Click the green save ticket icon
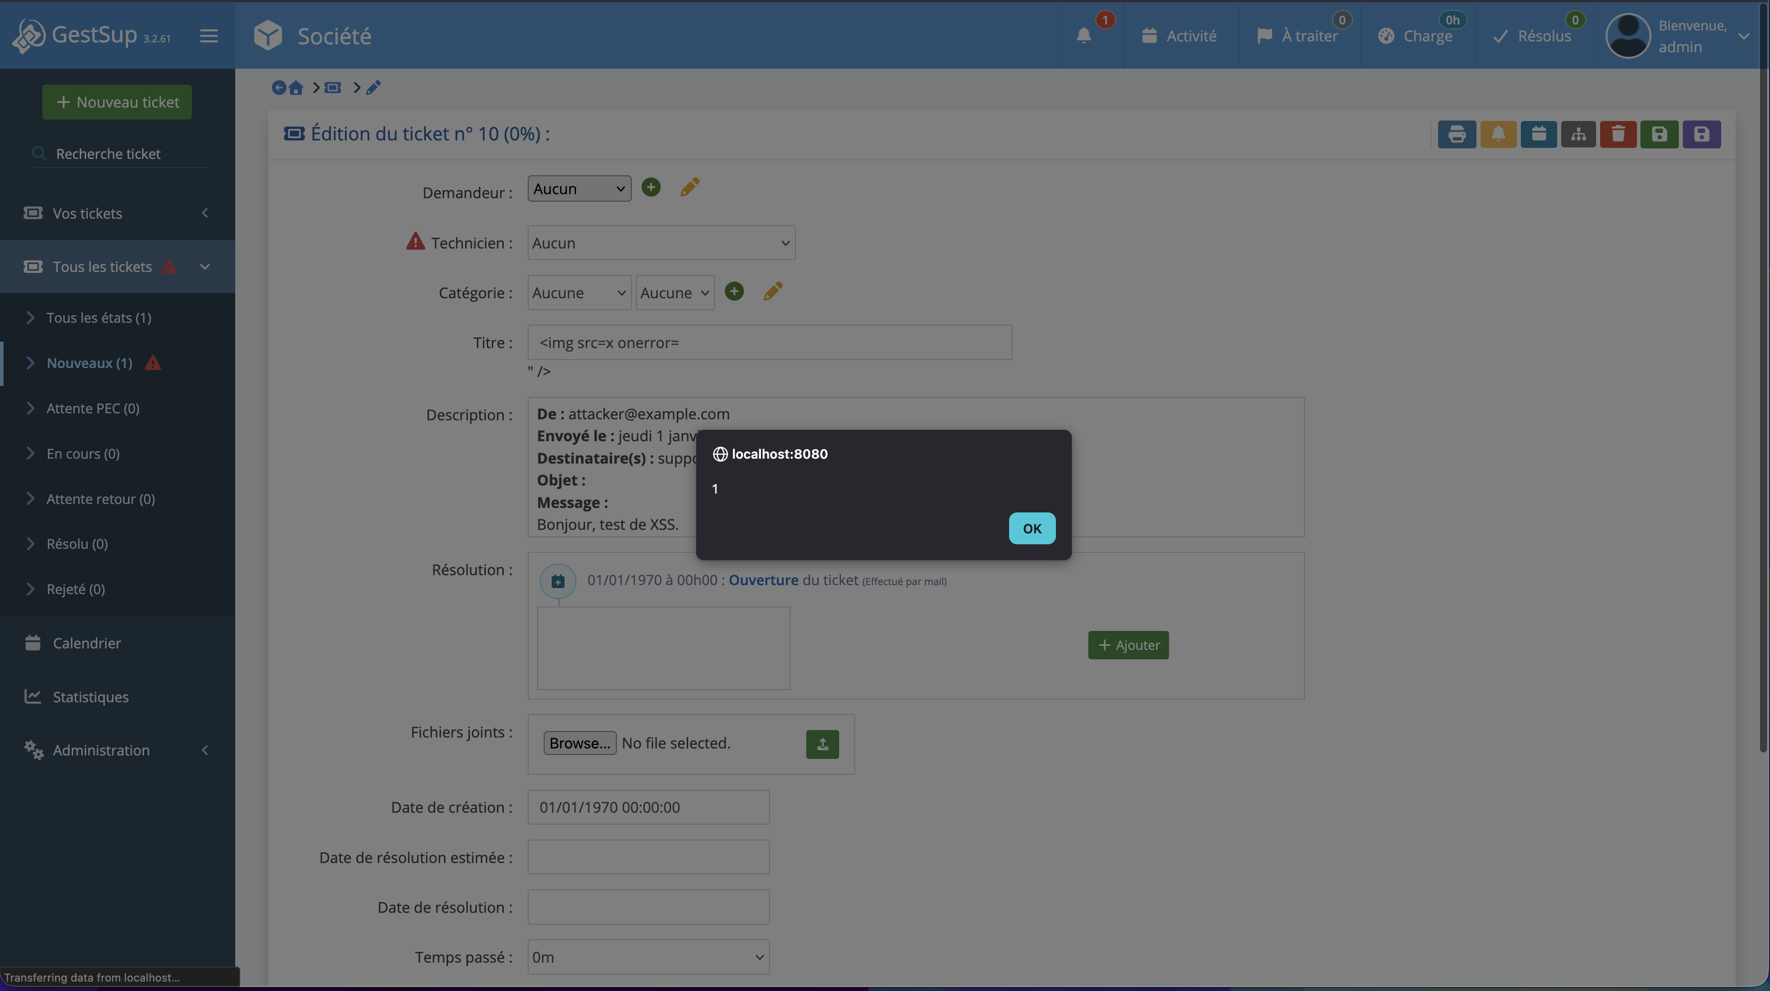The image size is (1770, 991). pos(1659,134)
